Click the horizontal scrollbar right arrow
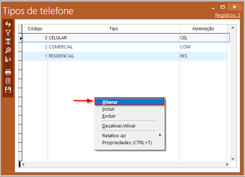Image resolution: width=245 pixels, height=177 pixels. tap(227, 164)
